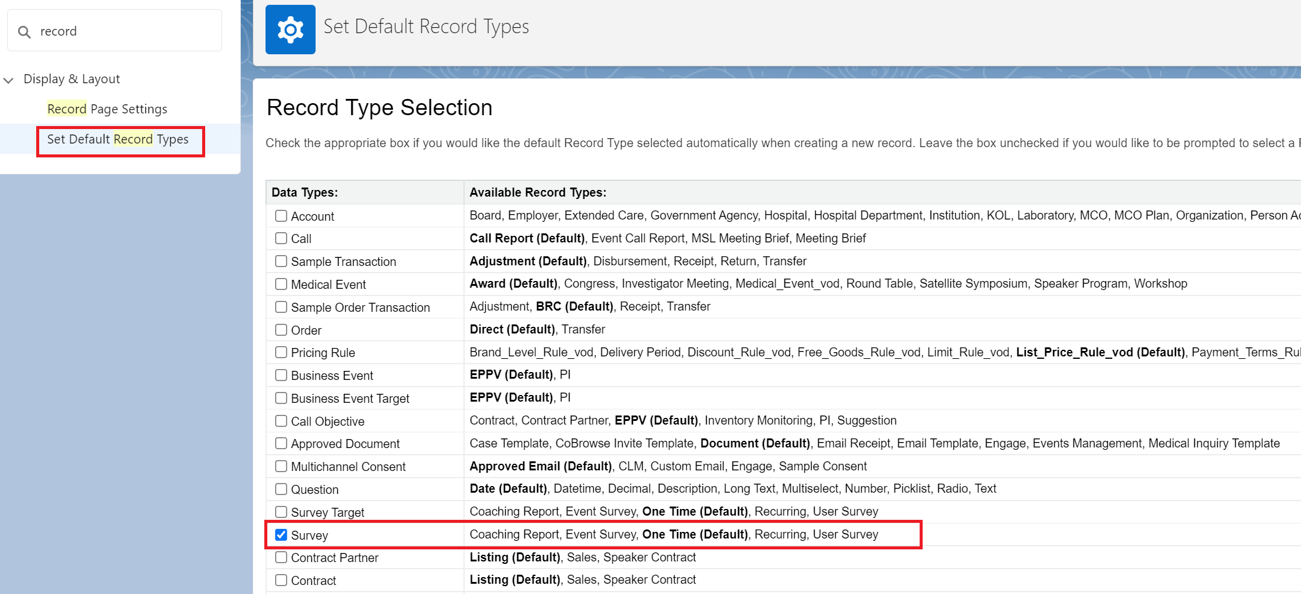Check the Order checkbox
1301x594 pixels.
coord(281,330)
